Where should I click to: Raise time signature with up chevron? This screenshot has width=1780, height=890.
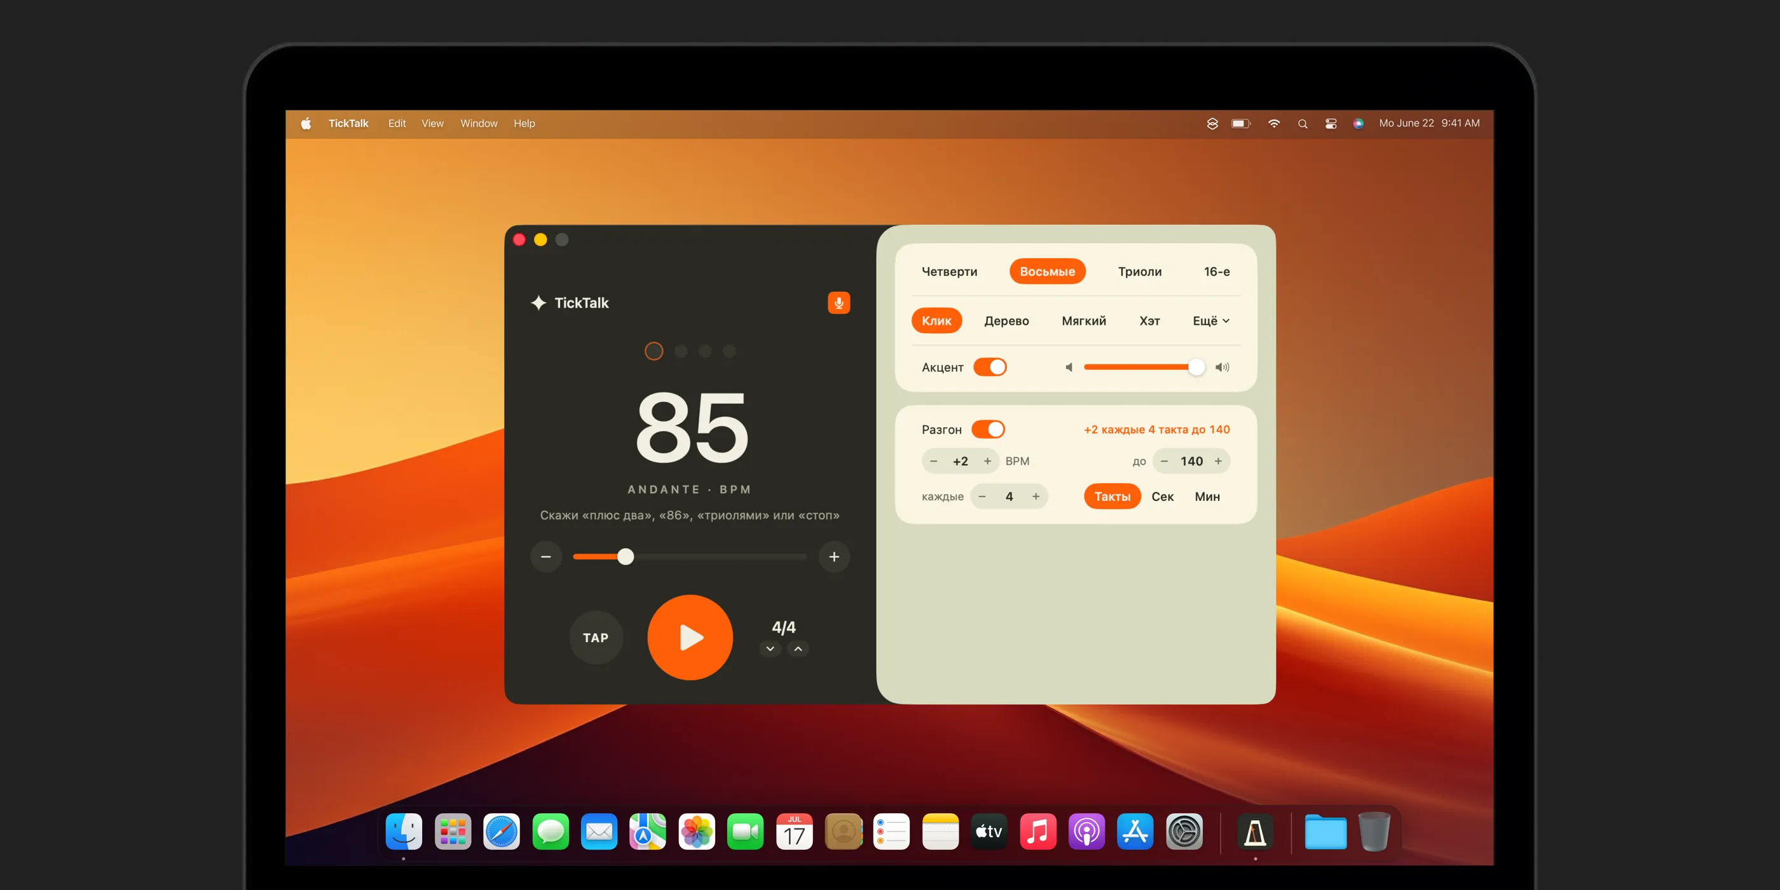click(798, 649)
